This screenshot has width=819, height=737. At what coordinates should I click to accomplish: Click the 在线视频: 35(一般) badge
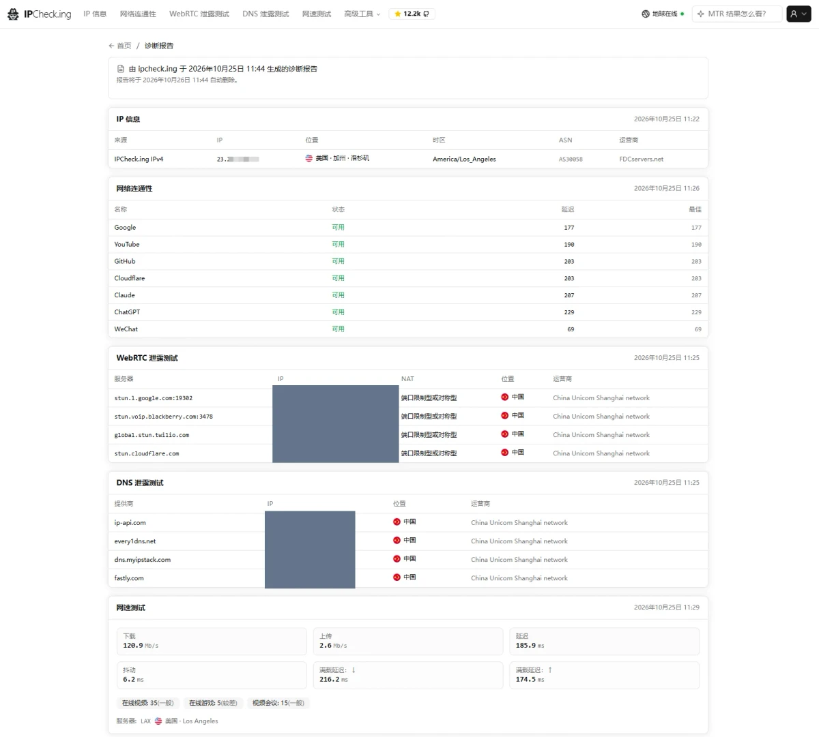point(148,703)
